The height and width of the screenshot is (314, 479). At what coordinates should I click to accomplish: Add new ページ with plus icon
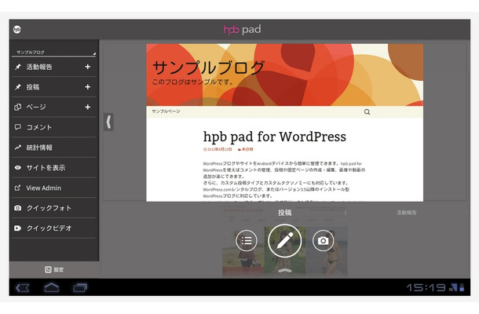click(x=88, y=108)
